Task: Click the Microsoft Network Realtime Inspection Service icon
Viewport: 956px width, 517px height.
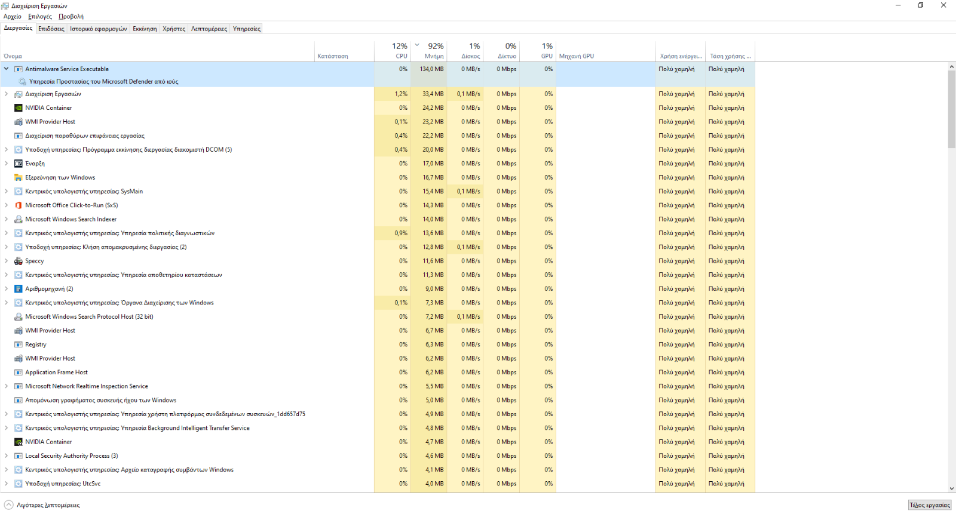Action: (19, 387)
